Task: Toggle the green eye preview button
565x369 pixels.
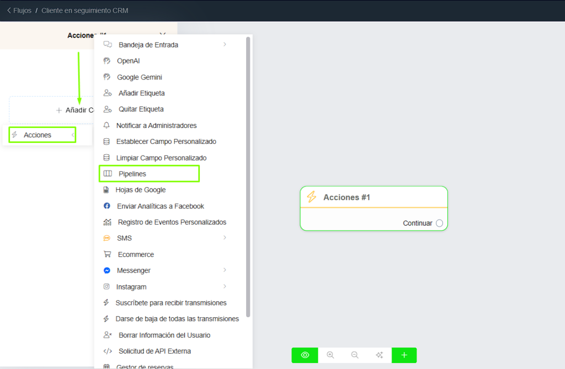Action: tap(305, 355)
